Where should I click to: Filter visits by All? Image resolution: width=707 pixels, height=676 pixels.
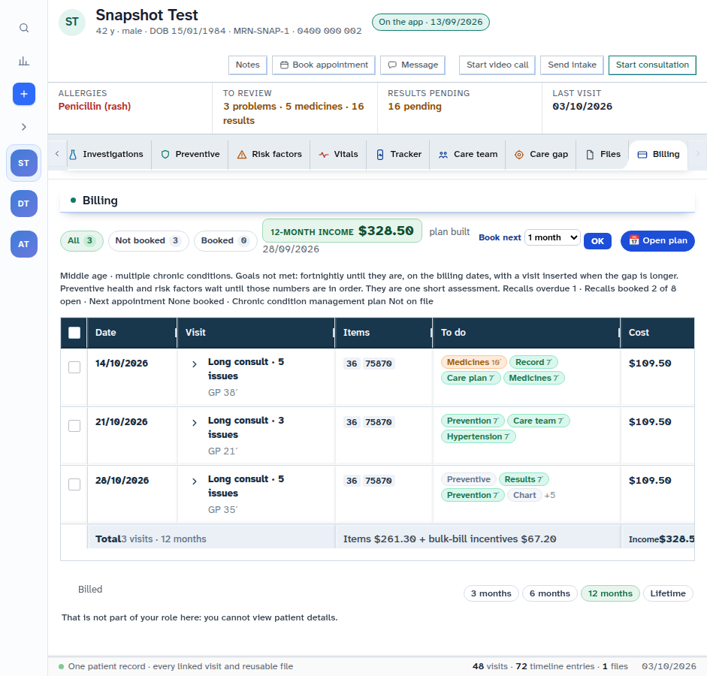tap(82, 240)
